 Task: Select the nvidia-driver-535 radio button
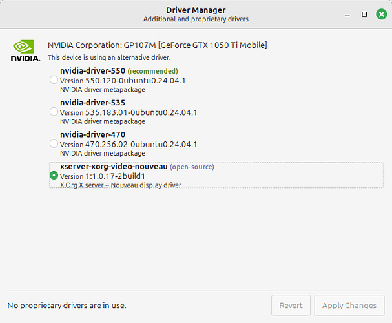coord(54,112)
